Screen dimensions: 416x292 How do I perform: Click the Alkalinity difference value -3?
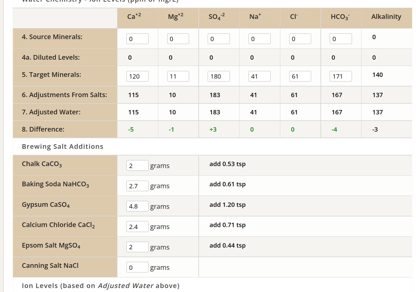[375, 129]
